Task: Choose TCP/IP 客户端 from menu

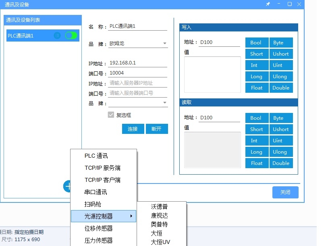Action: click(102, 180)
